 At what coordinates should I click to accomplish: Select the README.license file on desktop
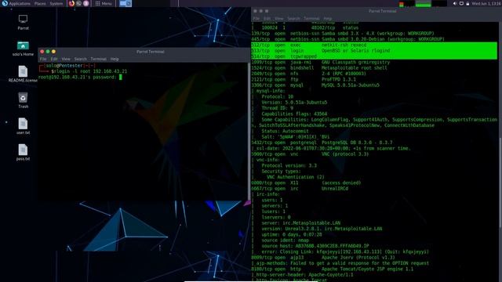[x=23, y=74]
